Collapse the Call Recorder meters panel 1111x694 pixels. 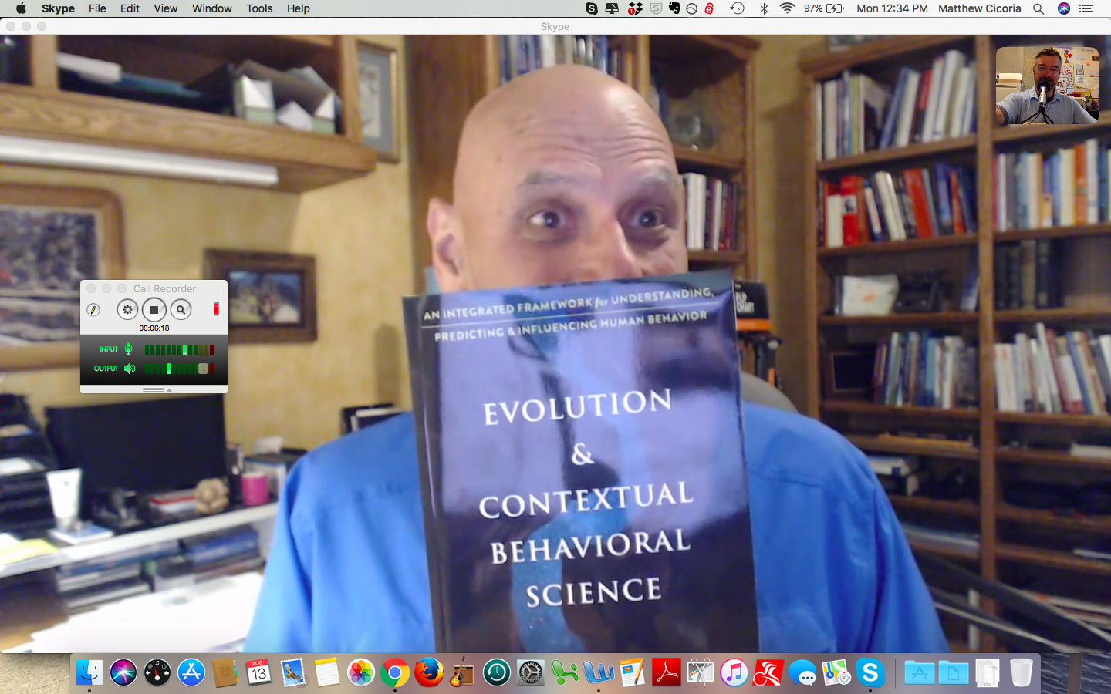(x=170, y=389)
